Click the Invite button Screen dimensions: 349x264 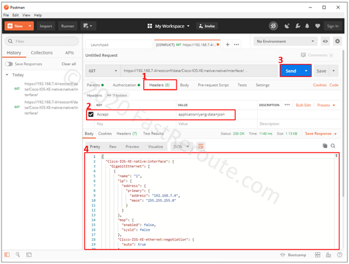[207, 26]
